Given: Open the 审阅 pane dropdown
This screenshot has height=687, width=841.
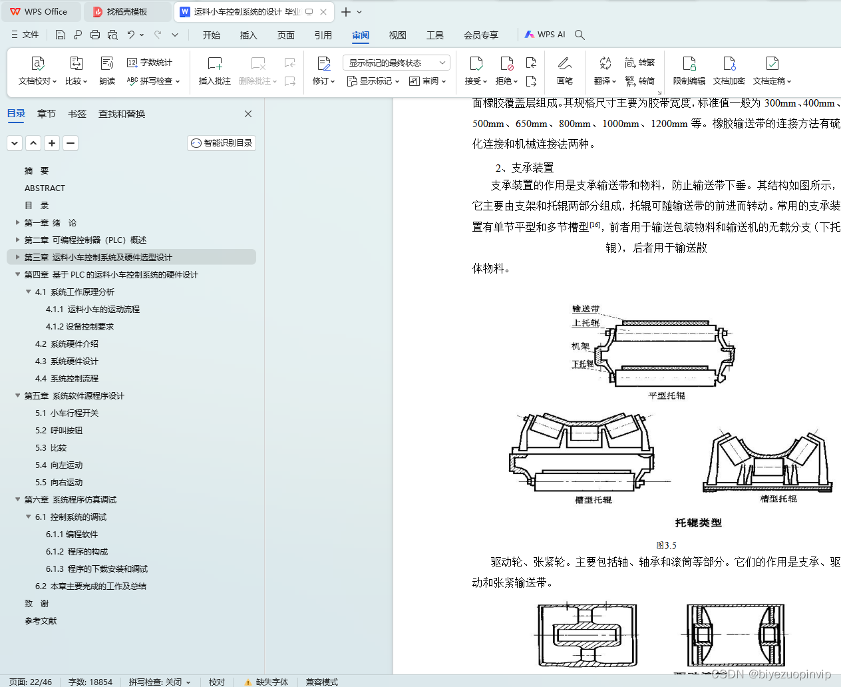Looking at the screenshot, I should point(427,81).
